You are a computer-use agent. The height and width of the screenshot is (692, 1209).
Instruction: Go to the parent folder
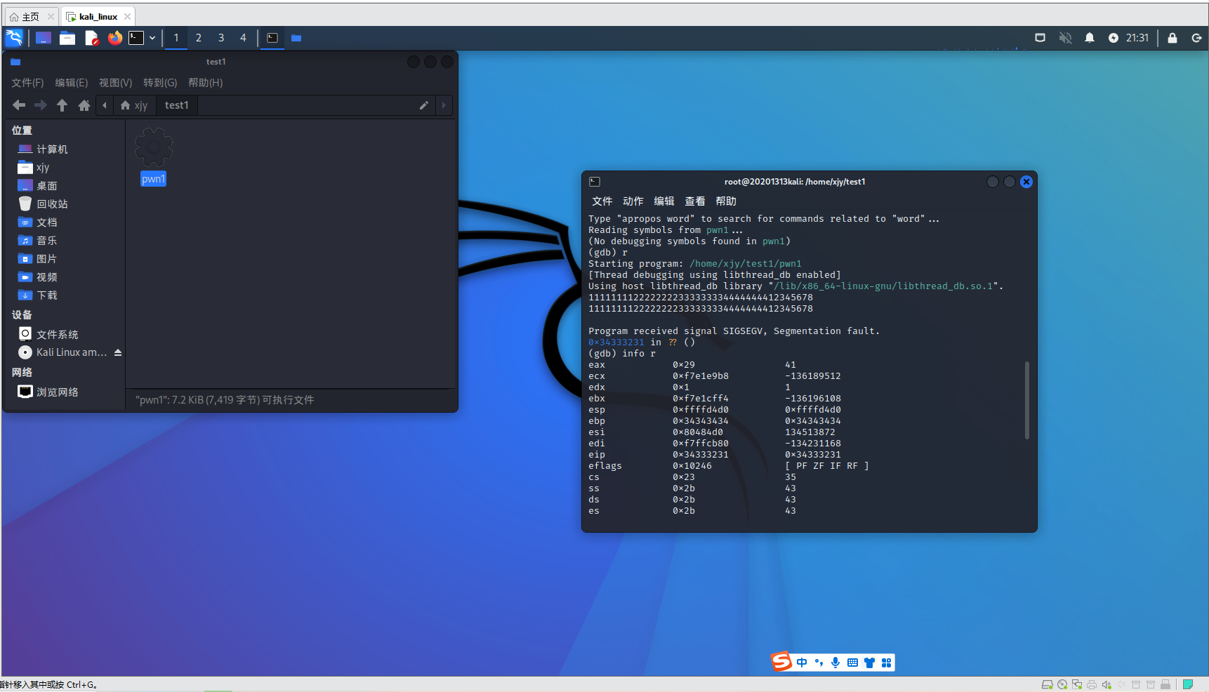62,105
